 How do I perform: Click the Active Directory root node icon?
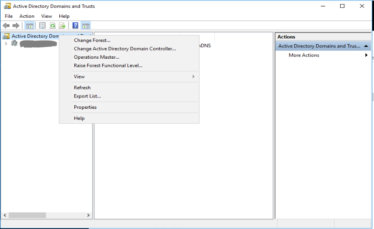[6, 36]
